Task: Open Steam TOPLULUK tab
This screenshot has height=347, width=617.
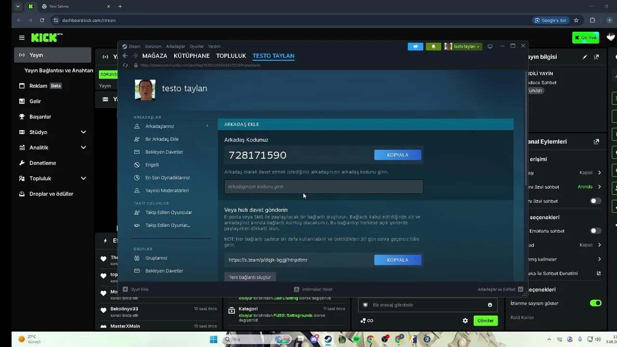Action: [x=231, y=56]
